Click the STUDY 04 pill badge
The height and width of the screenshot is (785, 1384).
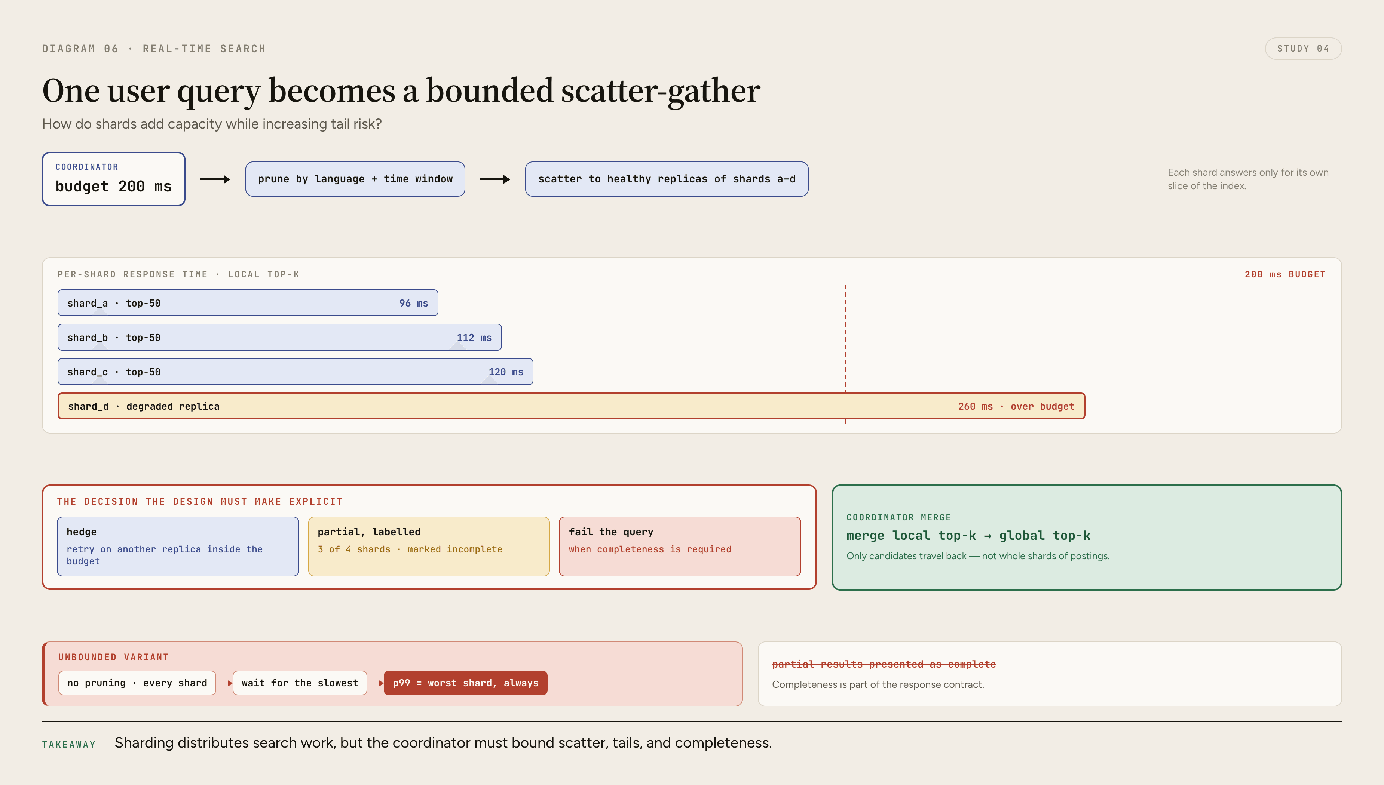tap(1303, 49)
